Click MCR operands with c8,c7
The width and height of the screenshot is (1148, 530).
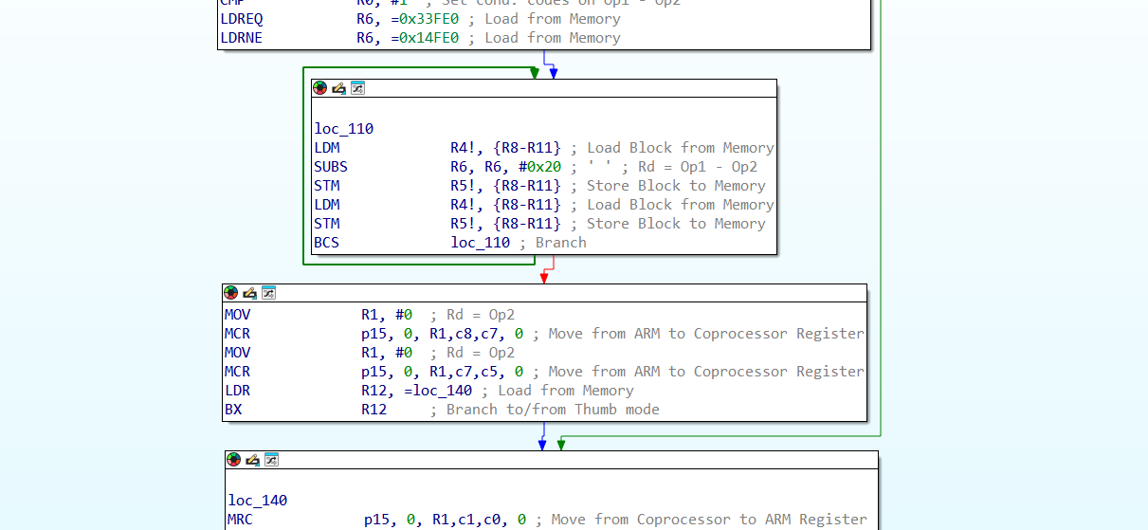(443, 334)
